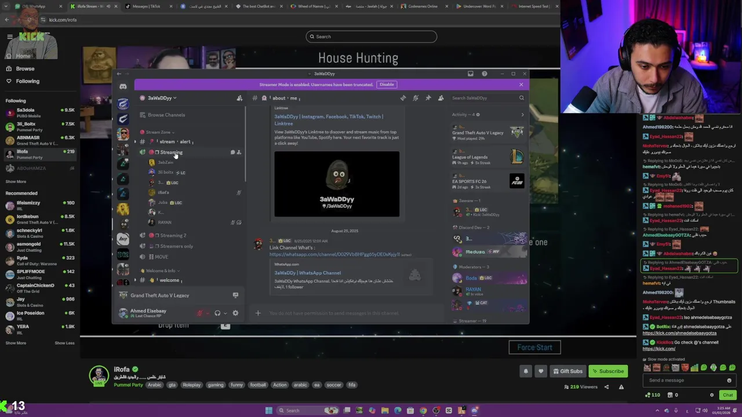Open Discord user settings gear

[x=235, y=313]
